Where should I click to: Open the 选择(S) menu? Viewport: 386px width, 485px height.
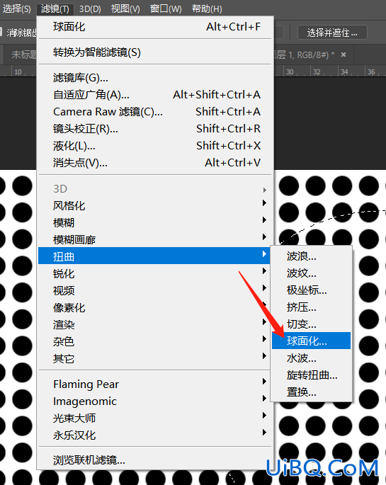[x=16, y=8]
